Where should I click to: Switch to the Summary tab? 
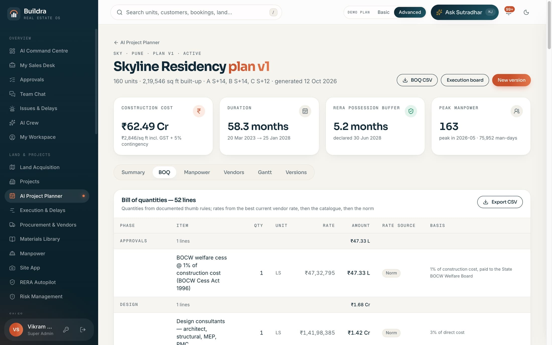coord(133,172)
